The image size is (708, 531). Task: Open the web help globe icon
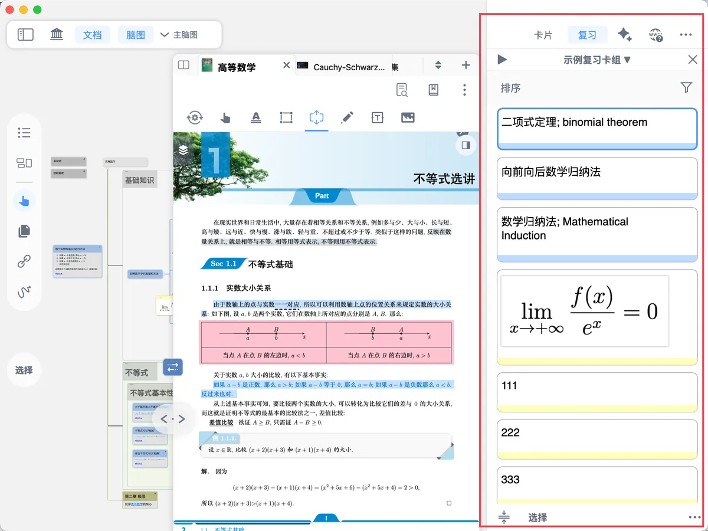tap(655, 35)
